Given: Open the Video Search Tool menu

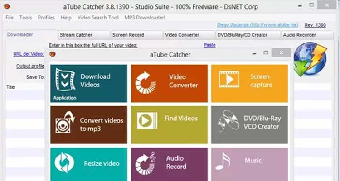Looking at the screenshot, I should click(98, 18).
